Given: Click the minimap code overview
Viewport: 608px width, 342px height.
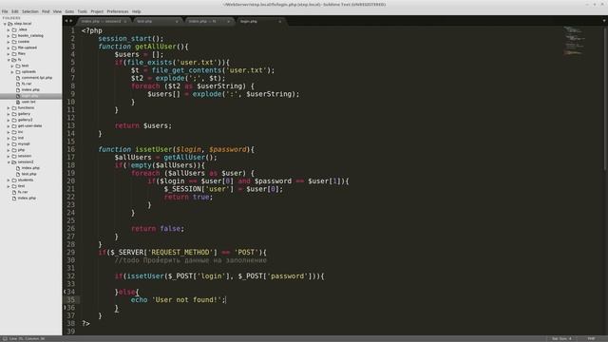Looking at the screenshot, I should point(573,40).
